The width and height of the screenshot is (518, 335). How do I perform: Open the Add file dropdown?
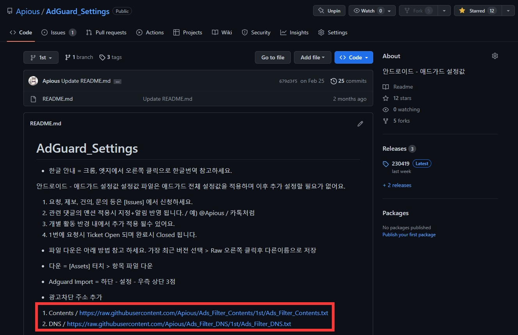click(313, 57)
